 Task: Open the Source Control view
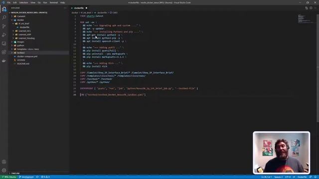[x=4, y=26]
